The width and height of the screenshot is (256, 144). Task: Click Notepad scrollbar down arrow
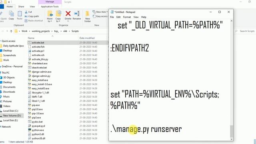click(x=231, y=139)
